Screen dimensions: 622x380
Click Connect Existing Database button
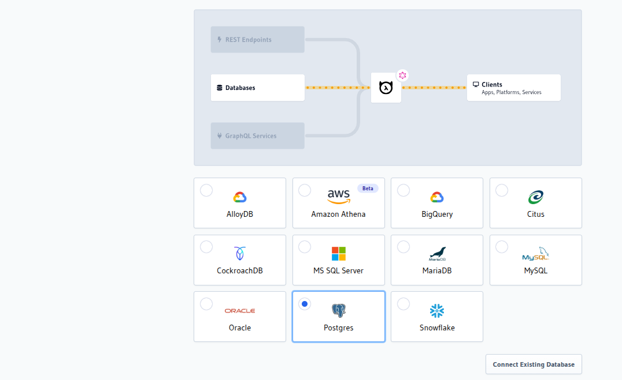[x=534, y=364]
